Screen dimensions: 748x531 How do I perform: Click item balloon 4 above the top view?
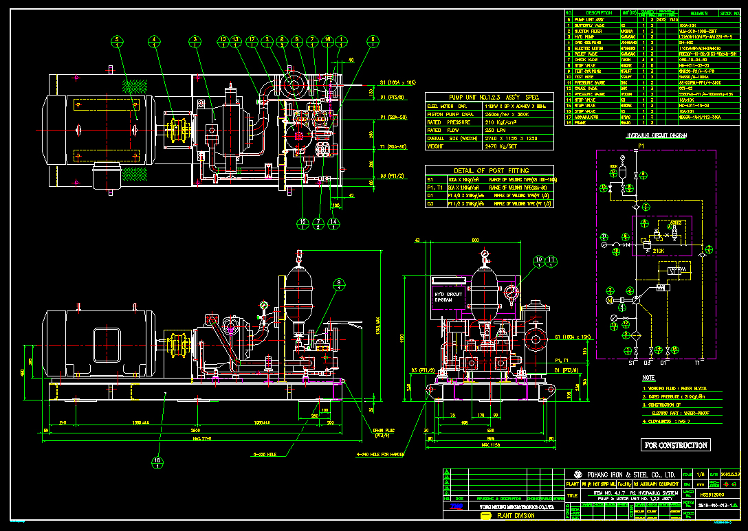[155, 41]
